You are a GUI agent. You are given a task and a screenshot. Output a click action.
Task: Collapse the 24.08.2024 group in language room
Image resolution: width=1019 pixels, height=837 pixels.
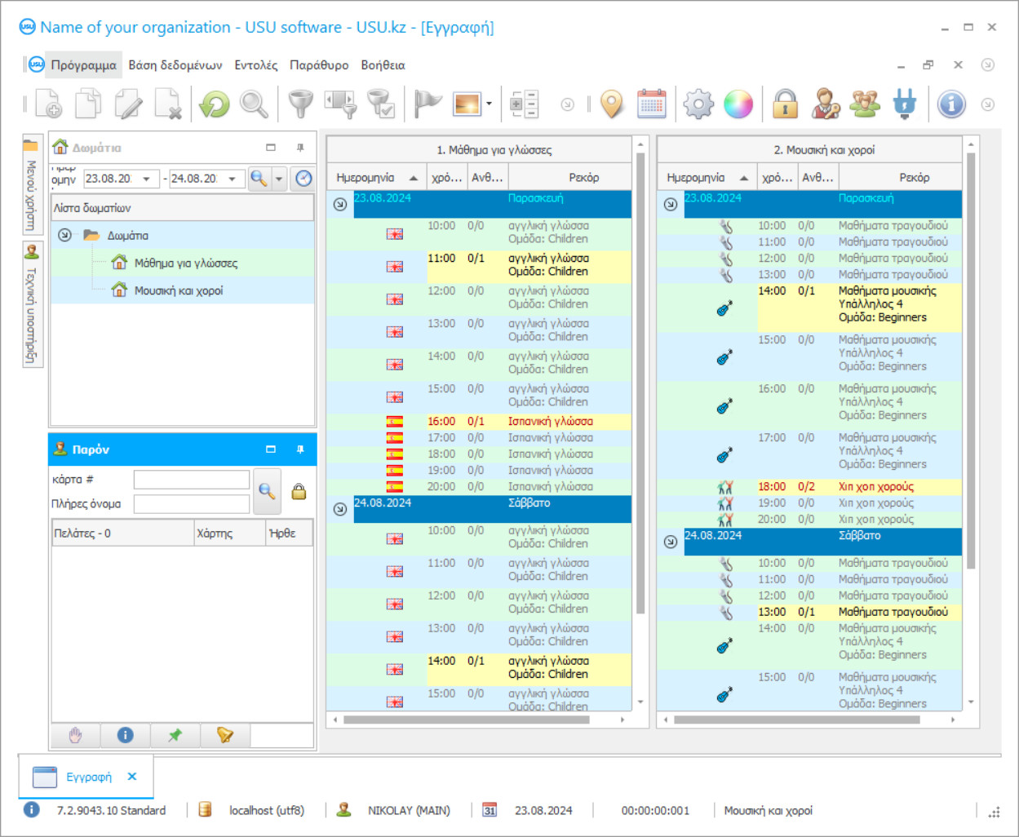[x=340, y=509]
